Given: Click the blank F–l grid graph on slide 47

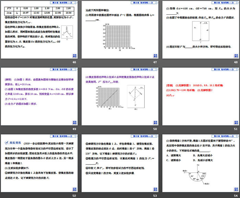Looking at the screenshot, I should pyautogui.click(x=119, y=38).
